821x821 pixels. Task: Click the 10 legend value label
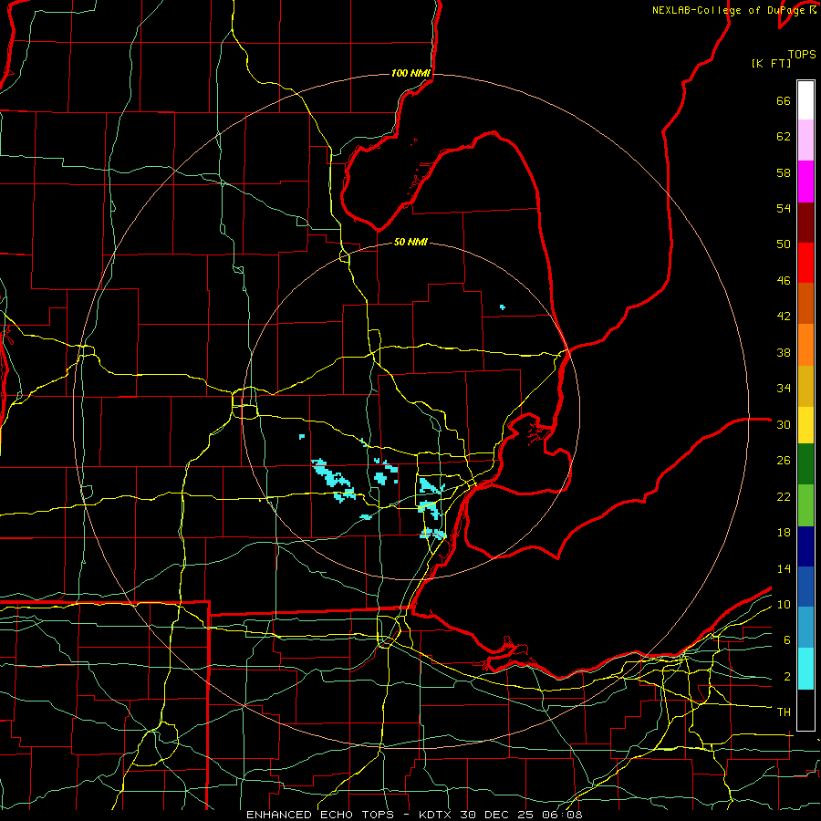coord(784,606)
